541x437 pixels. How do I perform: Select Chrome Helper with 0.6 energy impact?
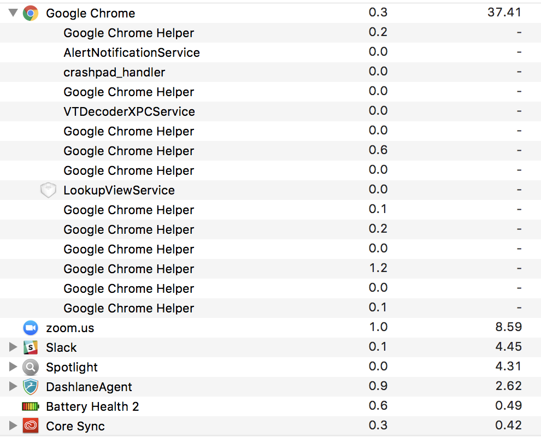[129, 151]
